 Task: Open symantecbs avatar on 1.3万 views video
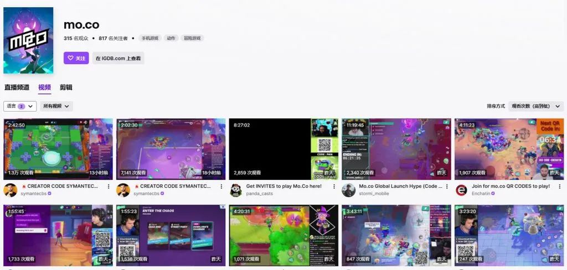click(x=11, y=190)
